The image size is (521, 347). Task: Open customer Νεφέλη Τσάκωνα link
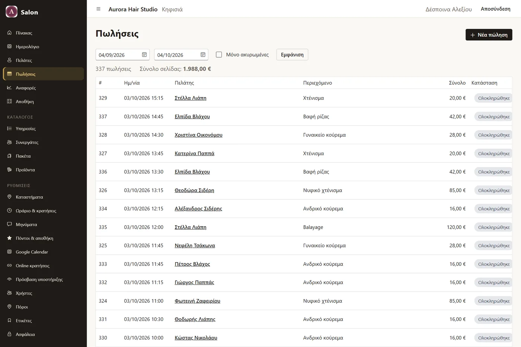(195, 246)
